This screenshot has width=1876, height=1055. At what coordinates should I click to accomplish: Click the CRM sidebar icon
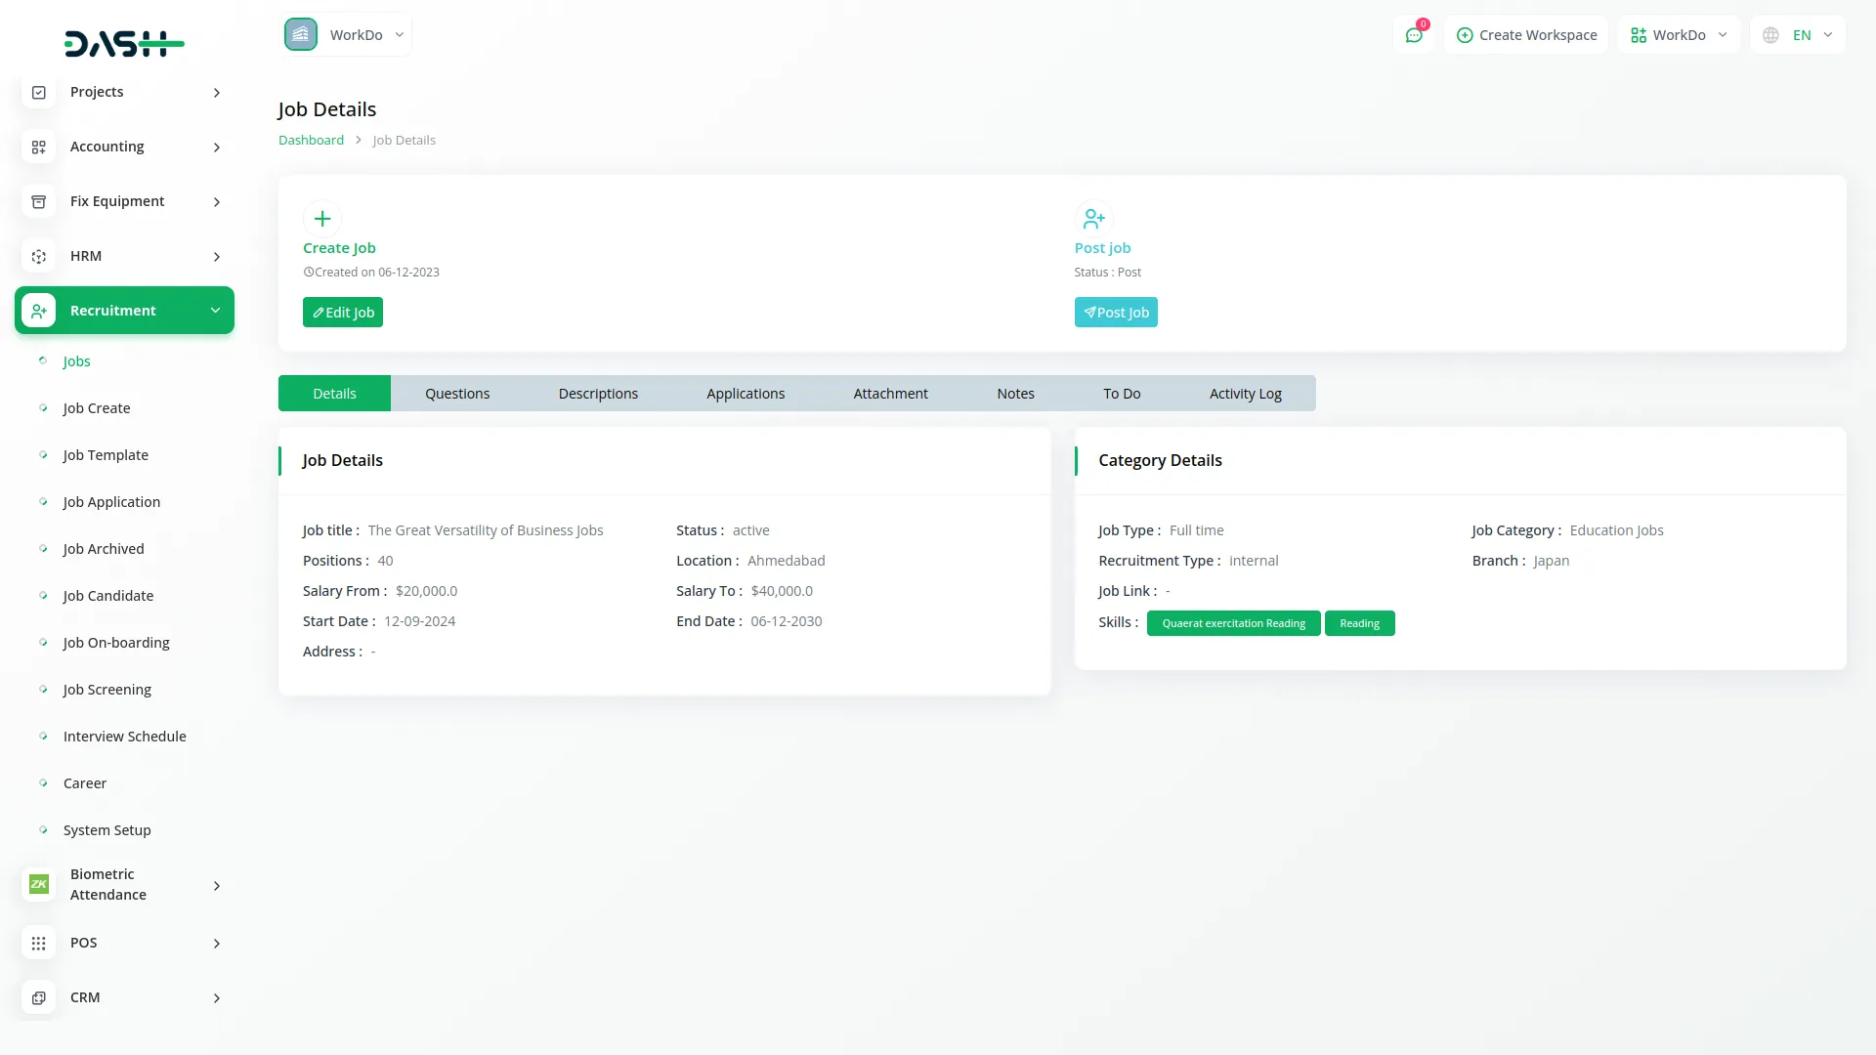pyautogui.click(x=39, y=997)
